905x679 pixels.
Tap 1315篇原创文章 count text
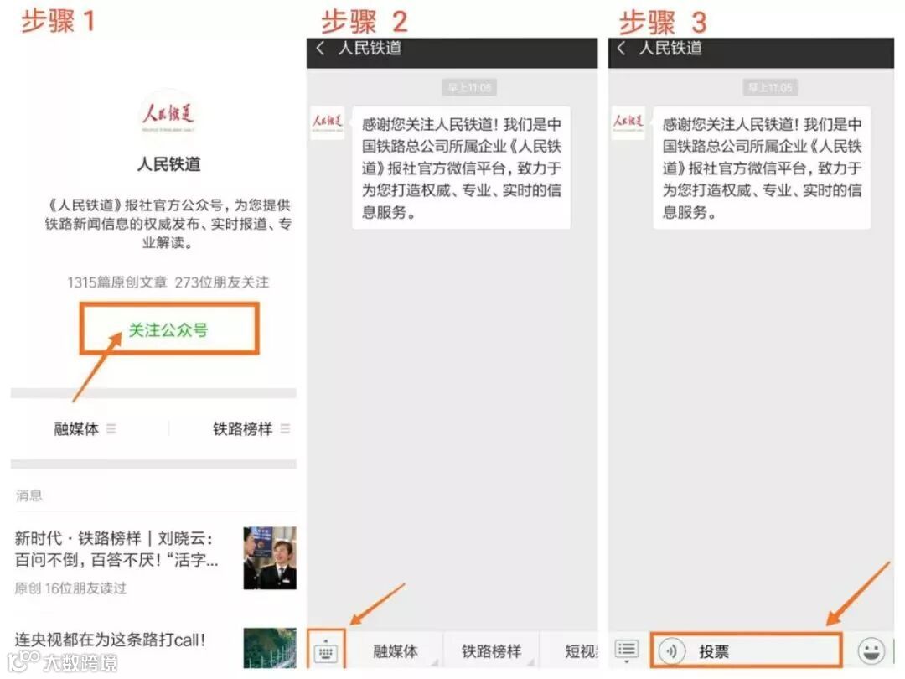click(x=117, y=282)
